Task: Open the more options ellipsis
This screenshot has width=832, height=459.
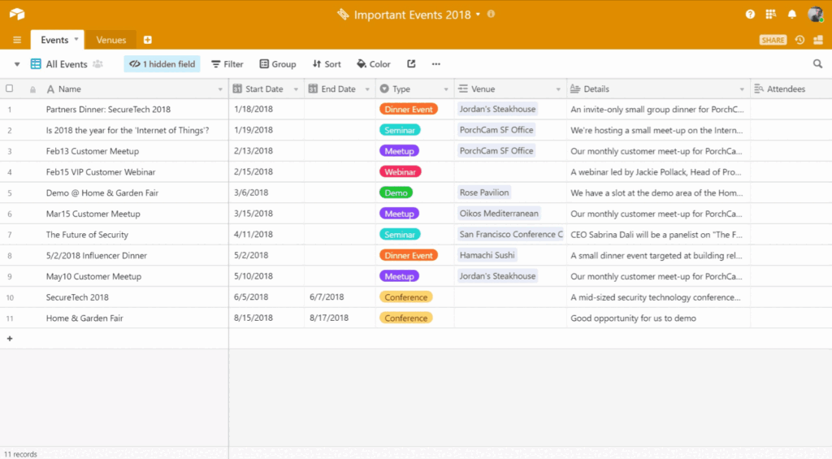Action: click(x=436, y=63)
